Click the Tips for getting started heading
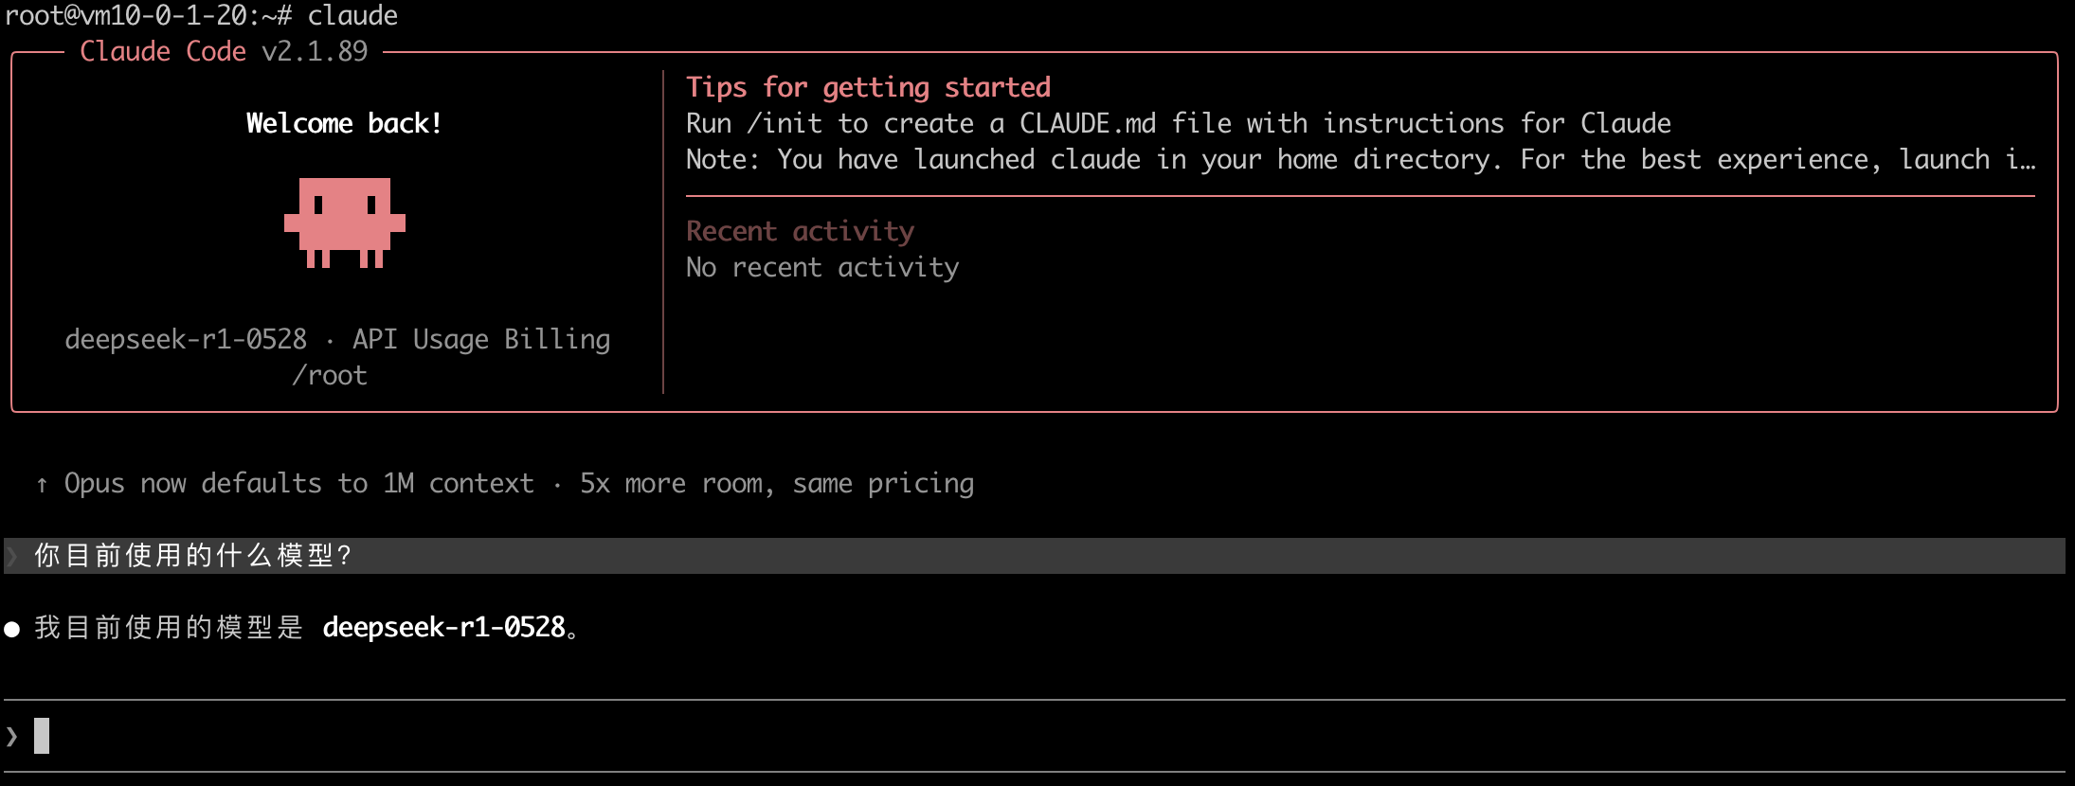Screen dimensions: 2075x786 pos(868,87)
